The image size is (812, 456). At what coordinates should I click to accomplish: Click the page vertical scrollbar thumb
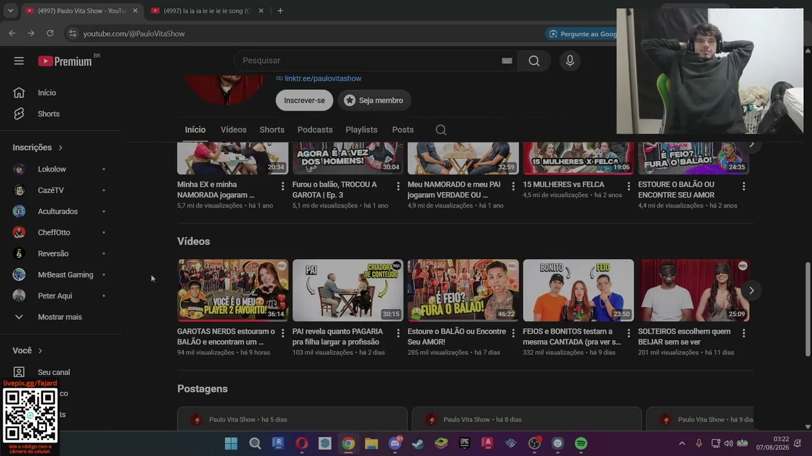point(808,309)
